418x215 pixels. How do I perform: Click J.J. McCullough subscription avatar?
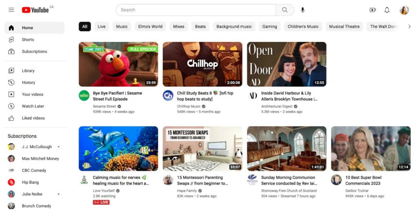(x=11, y=147)
